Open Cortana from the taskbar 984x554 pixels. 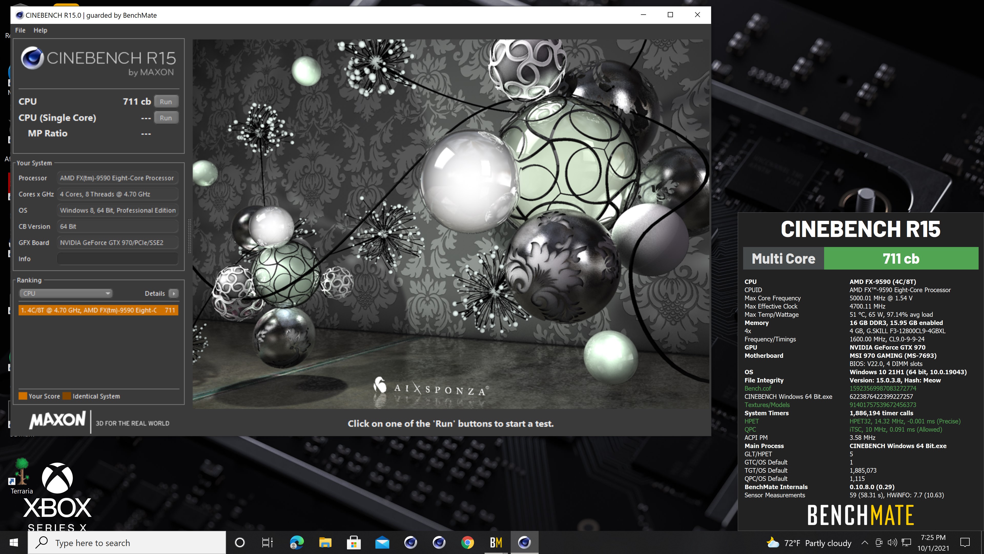(240, 542)
